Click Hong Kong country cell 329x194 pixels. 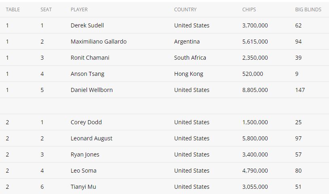click(x=189, y=74)
